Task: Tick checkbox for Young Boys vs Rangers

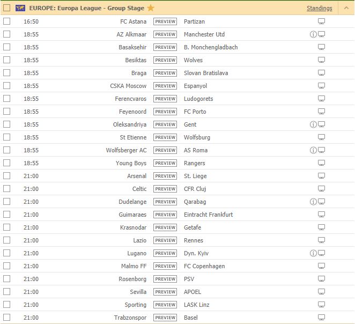Action: coord(6,163)
